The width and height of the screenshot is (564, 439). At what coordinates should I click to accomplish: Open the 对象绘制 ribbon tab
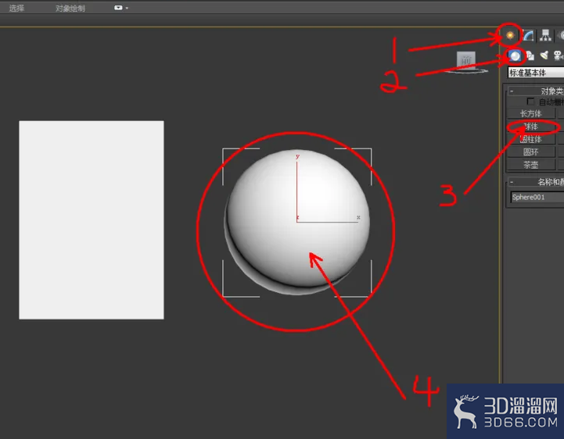(70, 9)
